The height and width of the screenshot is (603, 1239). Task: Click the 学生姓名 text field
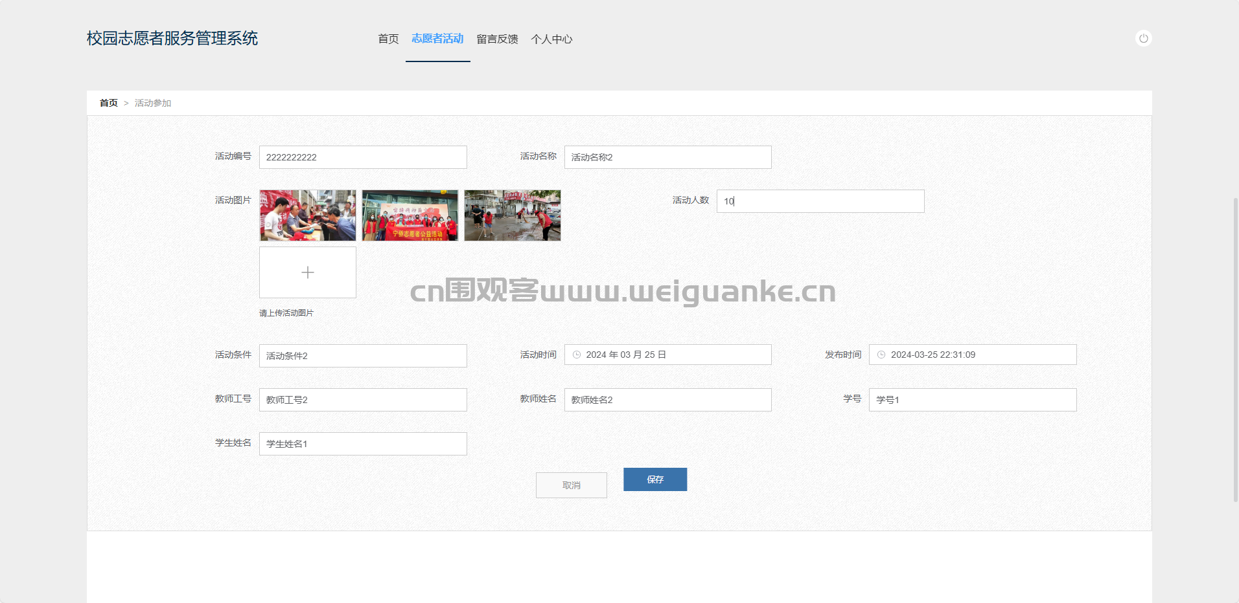363,444
